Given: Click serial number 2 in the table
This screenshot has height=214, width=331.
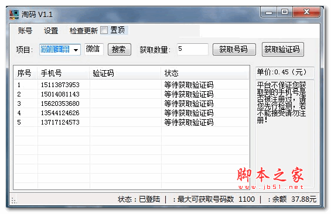Looking at the screenshot, I should (x=19, y=94).
